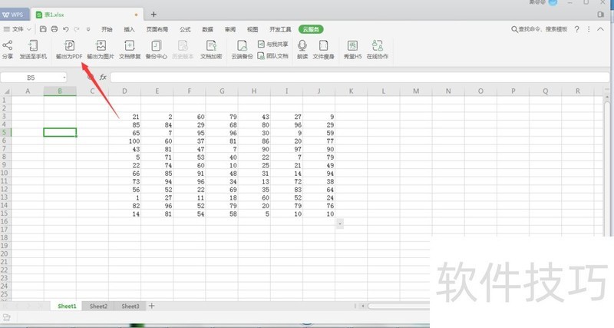Click cell H15 containing 5
The height and width of the screenshot is (328, 614).
coord(254,214)
